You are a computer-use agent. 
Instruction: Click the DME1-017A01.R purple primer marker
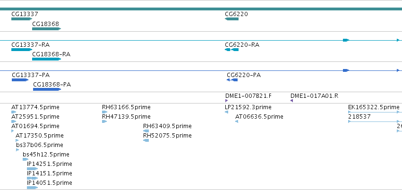coord(292,101)
